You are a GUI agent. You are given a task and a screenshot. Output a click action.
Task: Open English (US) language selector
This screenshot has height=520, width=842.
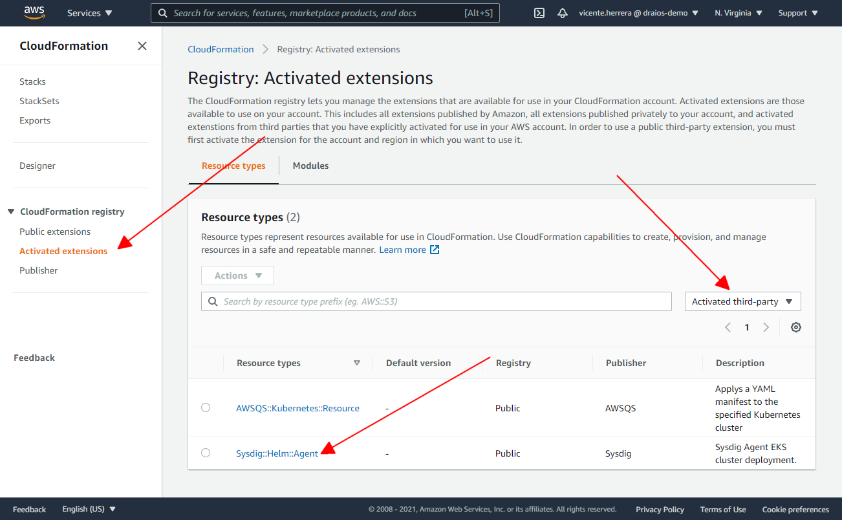(x=89, y=509)
